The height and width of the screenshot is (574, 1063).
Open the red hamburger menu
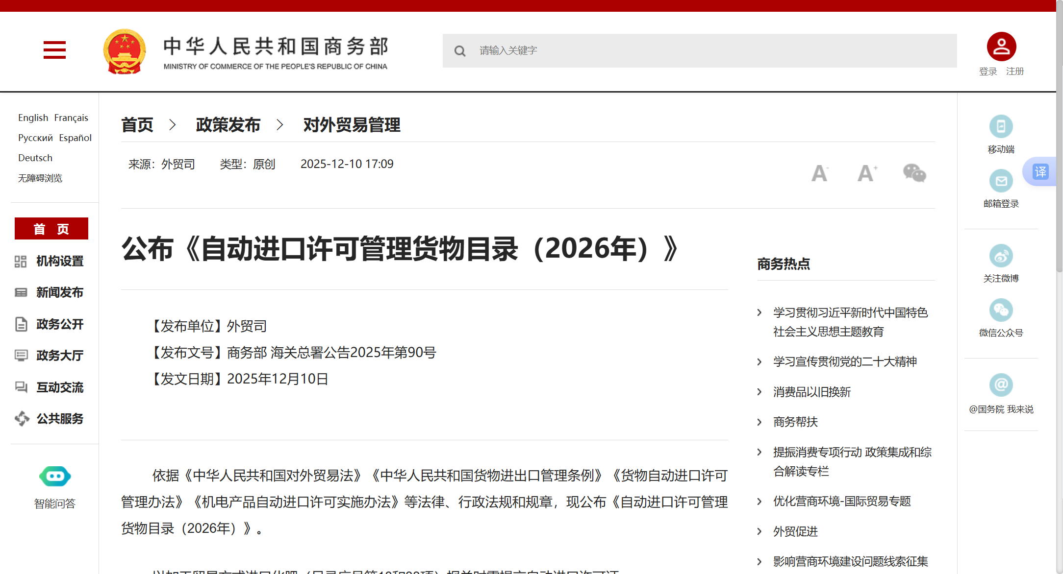pyautogui.click(x=54, y=50)
